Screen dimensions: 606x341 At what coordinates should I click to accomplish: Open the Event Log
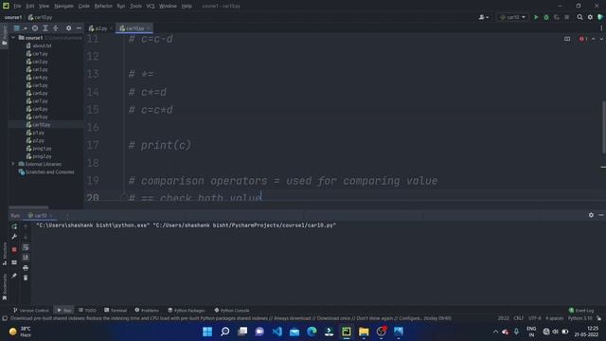click(580, 310)
